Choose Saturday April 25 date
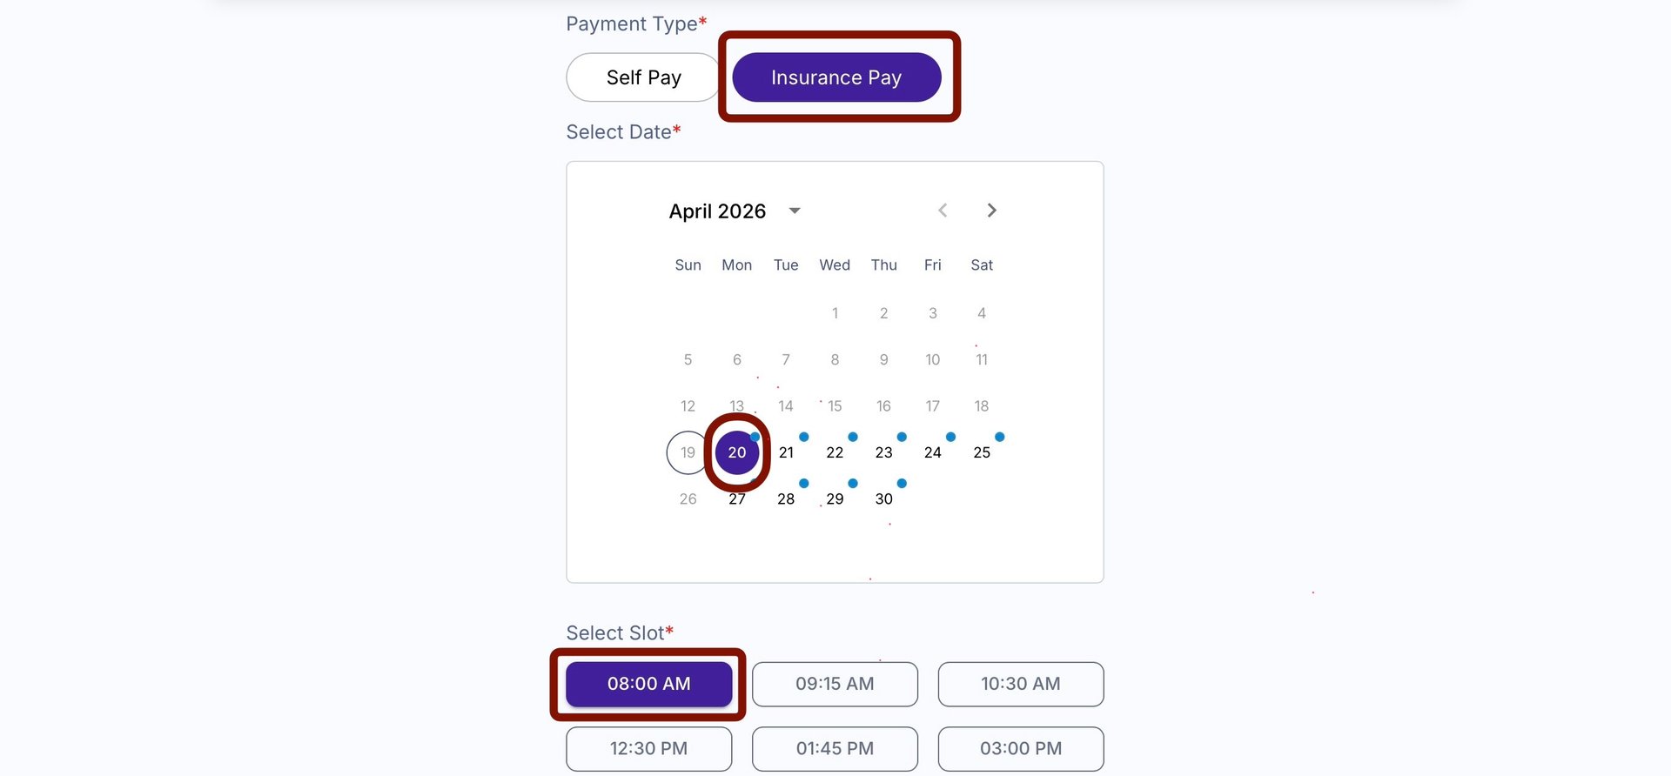 point(982,452)
